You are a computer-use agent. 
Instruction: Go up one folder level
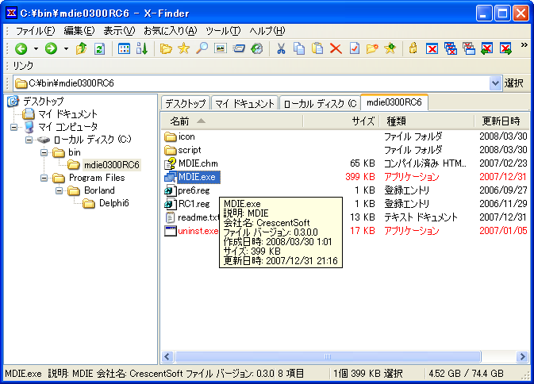(81, 49)
